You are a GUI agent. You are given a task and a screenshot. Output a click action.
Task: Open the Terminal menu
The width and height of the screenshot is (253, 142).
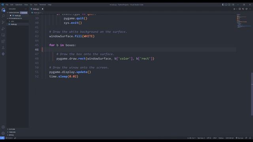(x=43, y=5)
